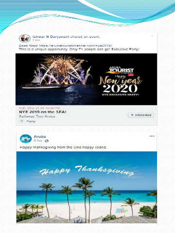Mark the event with the Interested button
Screen dimensions: 175x233
pos(140,115)
